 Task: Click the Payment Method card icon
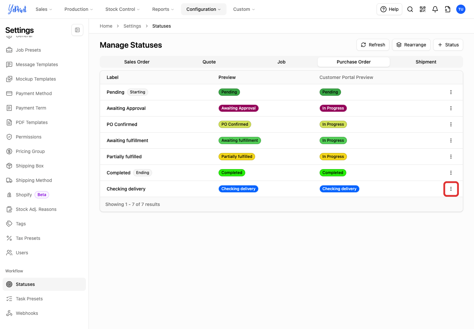tap(9, 93)
